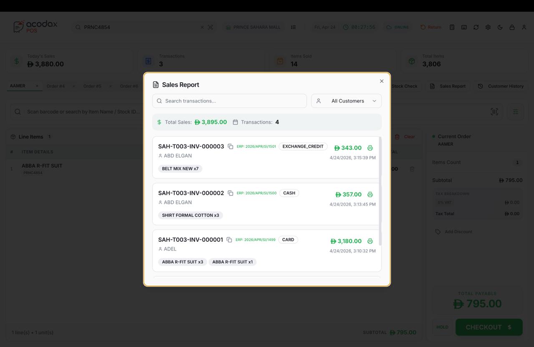Click the BELT MIX NEW x7 item chip

point(180,169)
